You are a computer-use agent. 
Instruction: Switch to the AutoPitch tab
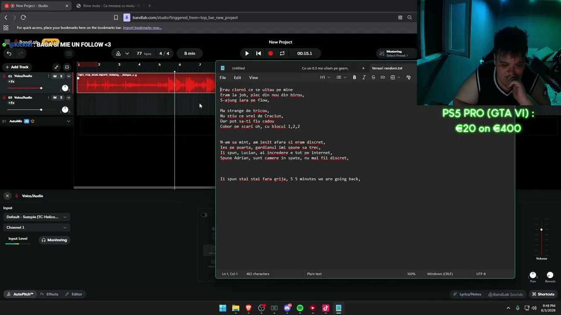click(20, 294)
